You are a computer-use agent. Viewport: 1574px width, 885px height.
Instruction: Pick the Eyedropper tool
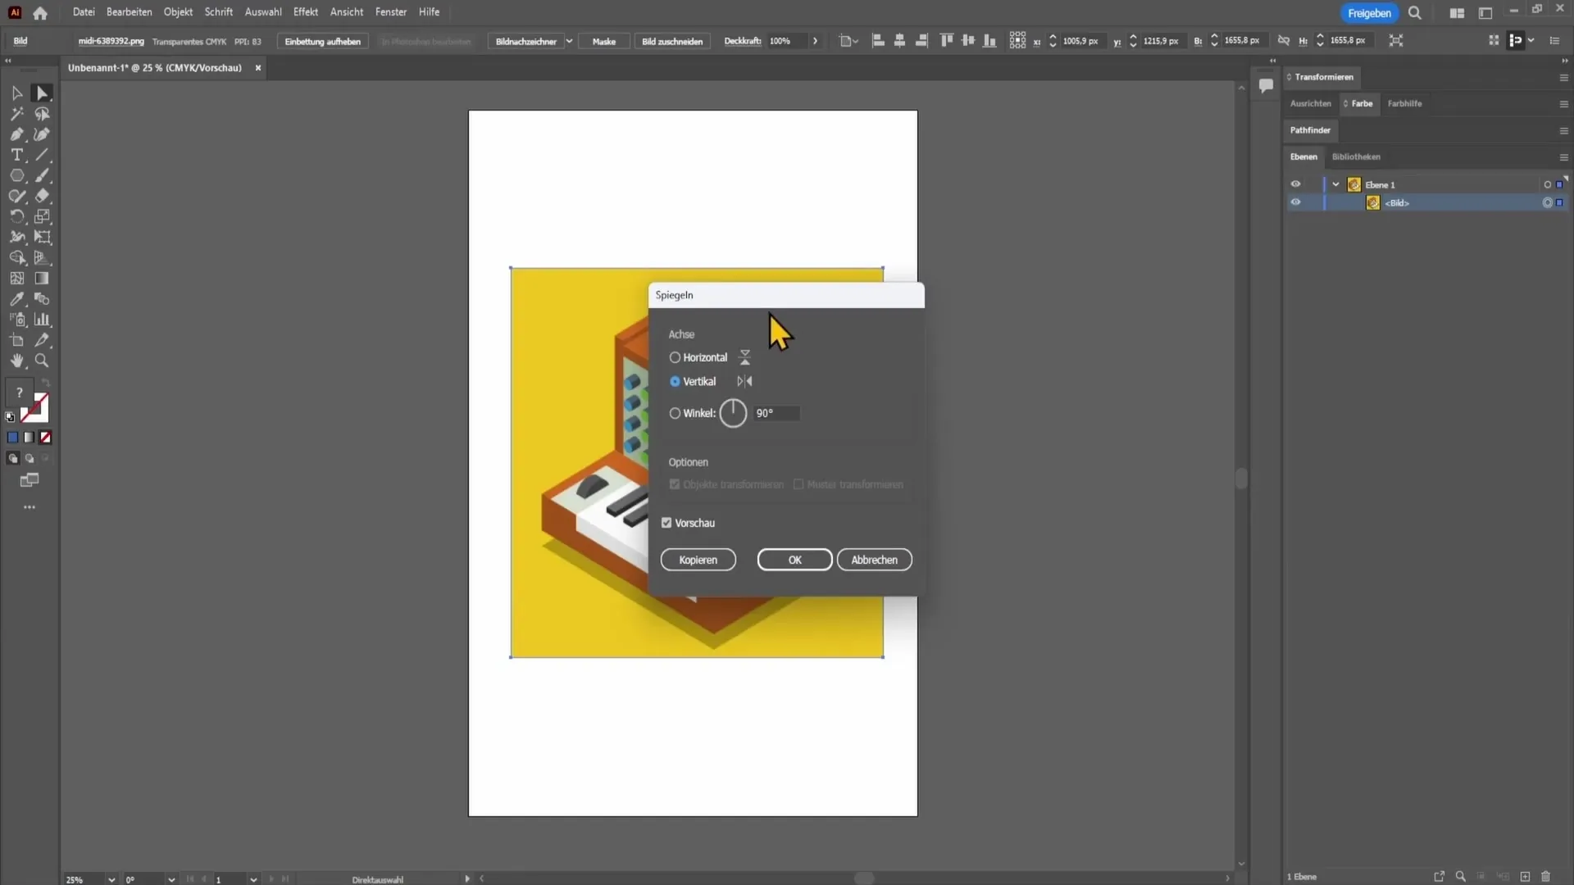click(x=16, y=299)
